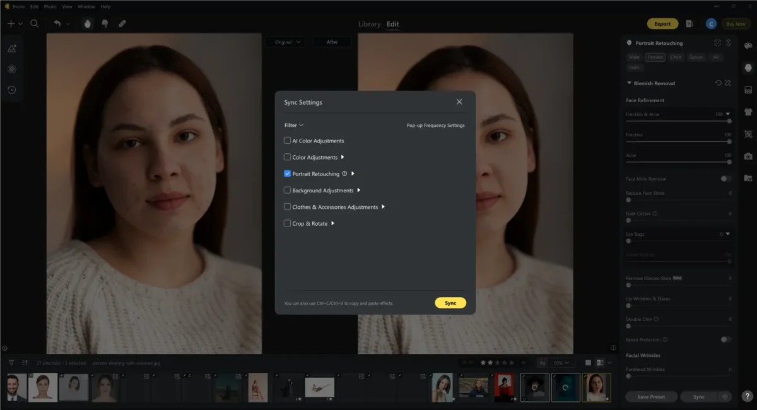
Task: Open the folder panel icon in right sidebar
Action: pyautogui.click(x=748, y=178)
